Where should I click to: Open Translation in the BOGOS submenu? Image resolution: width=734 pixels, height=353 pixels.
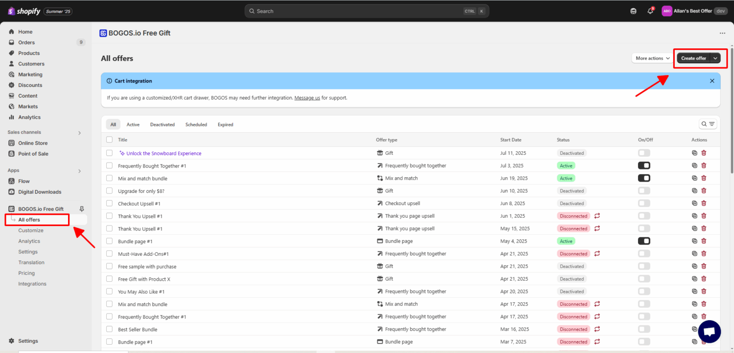31,262
